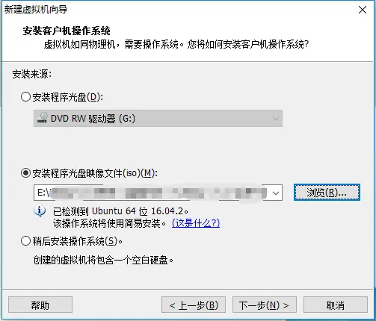Image resolution: width=376 pixels, height=321 pixels.
Task: Click the 帮助 help button
Action: coord(40,305)
